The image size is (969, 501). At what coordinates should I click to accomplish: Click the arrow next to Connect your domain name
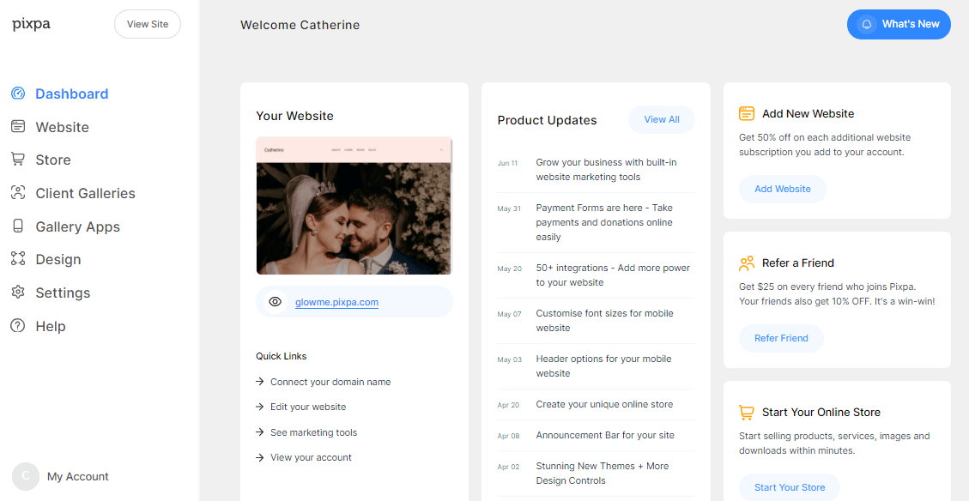[260, 382]
